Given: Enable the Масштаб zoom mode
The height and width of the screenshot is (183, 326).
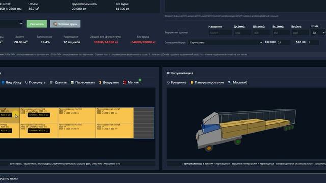Looking at the screenshot, I should pos(237,82).
